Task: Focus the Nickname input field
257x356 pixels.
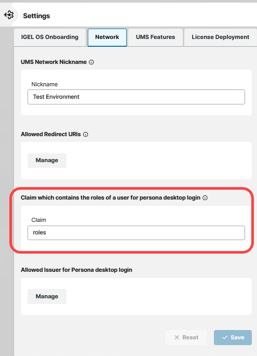Action: [x=136, y=97]
